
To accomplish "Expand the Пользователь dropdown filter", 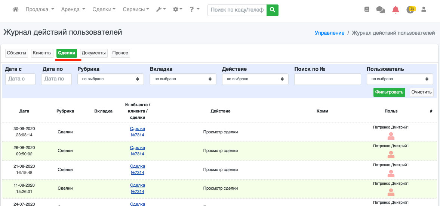I will point(400,79).
